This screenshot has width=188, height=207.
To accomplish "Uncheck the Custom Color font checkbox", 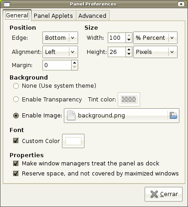I will 16,141.
